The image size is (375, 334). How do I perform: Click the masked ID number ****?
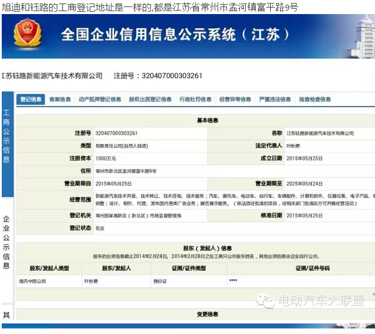click(x=233, y=281)
